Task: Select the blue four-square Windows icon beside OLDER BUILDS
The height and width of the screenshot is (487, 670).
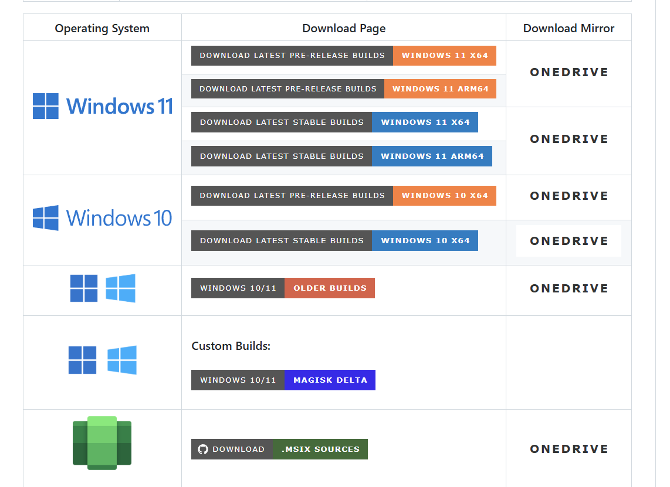Action: 83,288
